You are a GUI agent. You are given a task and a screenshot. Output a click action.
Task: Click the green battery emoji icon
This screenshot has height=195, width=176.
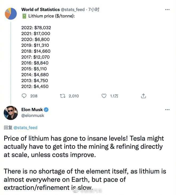(x=24, y=16)
